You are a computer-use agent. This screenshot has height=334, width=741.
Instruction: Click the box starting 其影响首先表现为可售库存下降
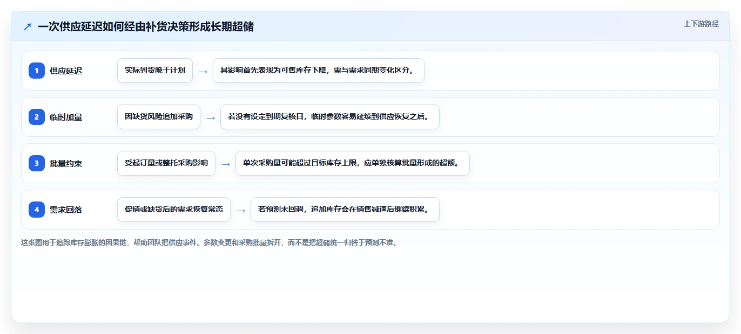coord(319,71)
